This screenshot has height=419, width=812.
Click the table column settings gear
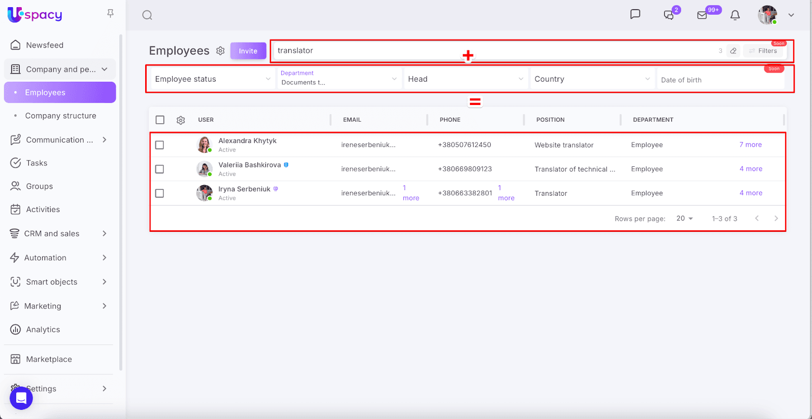pyautogui.click(x=181, y=120)
